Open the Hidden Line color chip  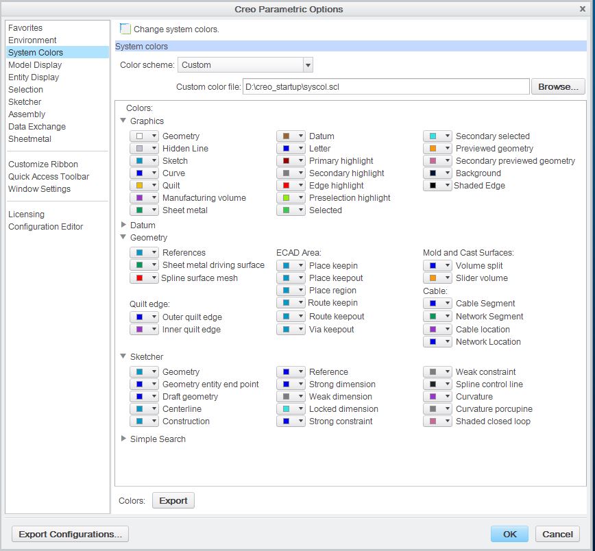[144, 148]
